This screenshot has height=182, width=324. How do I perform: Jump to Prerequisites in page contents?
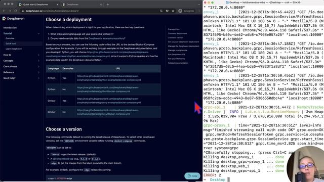[x=174, y=29]
